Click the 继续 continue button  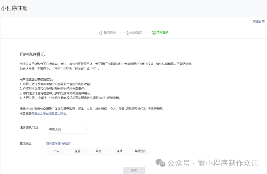click(x=134, y=170)
